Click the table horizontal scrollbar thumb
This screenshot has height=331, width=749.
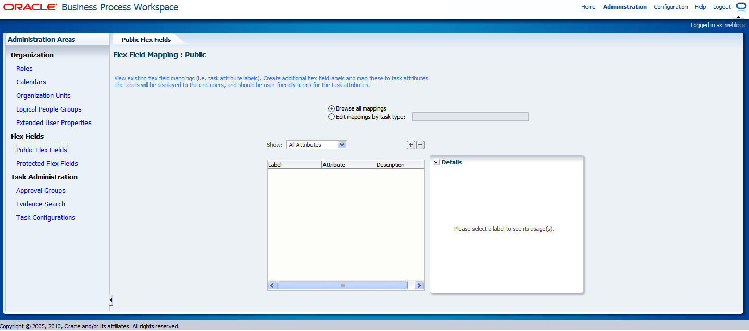(x=342, y=286)
